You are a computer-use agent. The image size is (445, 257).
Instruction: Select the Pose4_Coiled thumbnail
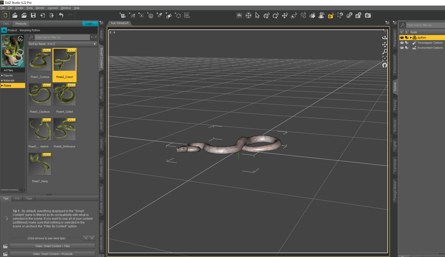pos(64,95)
